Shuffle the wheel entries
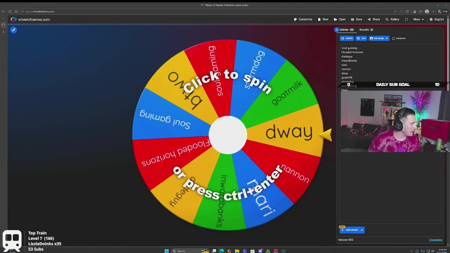 347,38
